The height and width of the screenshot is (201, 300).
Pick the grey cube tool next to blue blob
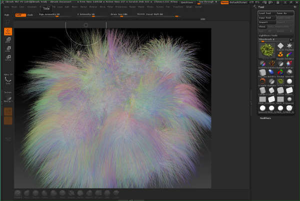262,72
